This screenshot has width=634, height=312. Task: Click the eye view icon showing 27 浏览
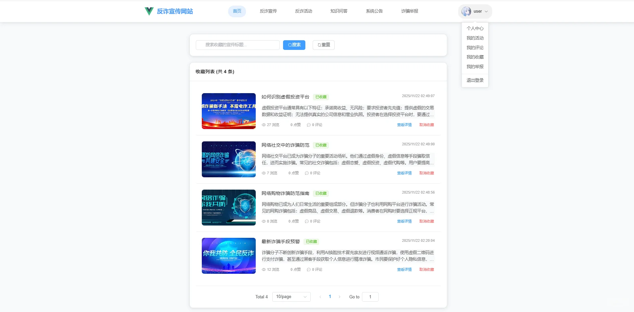tap(263, 125)
